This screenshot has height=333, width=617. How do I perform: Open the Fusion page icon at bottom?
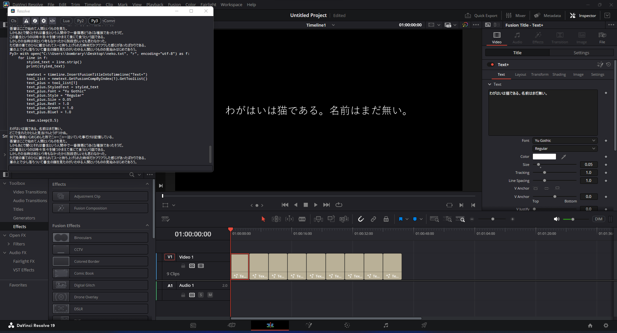coord(308,325)
